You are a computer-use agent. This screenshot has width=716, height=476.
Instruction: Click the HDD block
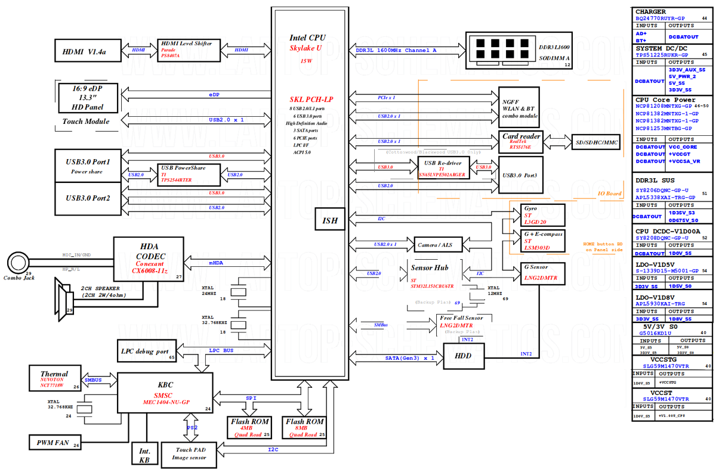463,356
